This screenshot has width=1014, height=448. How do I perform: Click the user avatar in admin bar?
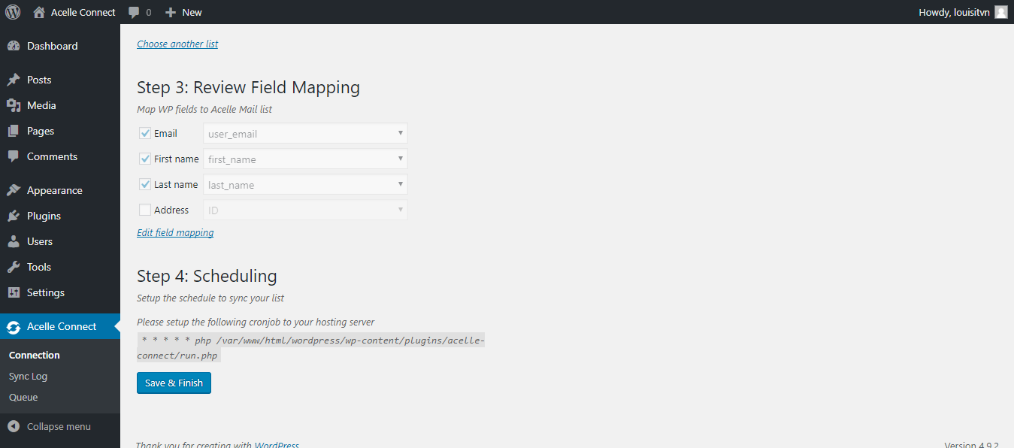(1000, 12)
